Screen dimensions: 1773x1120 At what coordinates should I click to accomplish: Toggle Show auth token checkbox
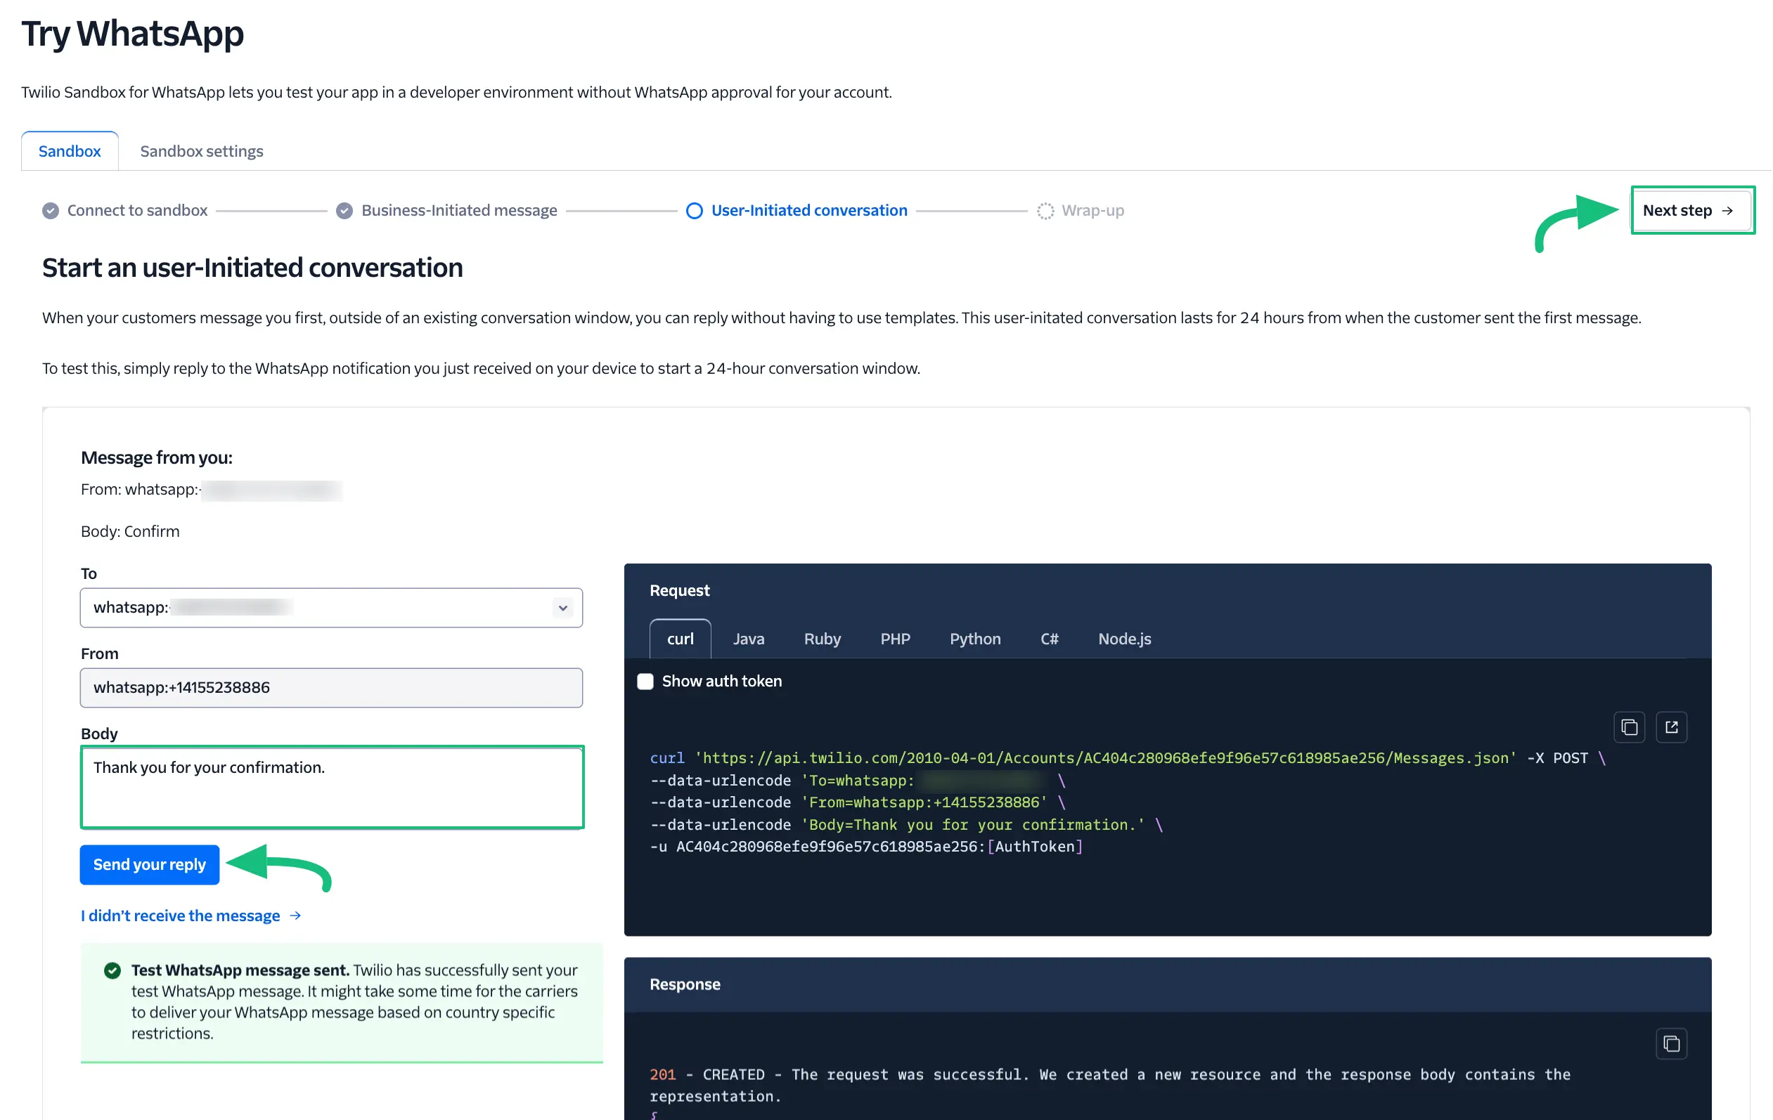pos(643,680)
